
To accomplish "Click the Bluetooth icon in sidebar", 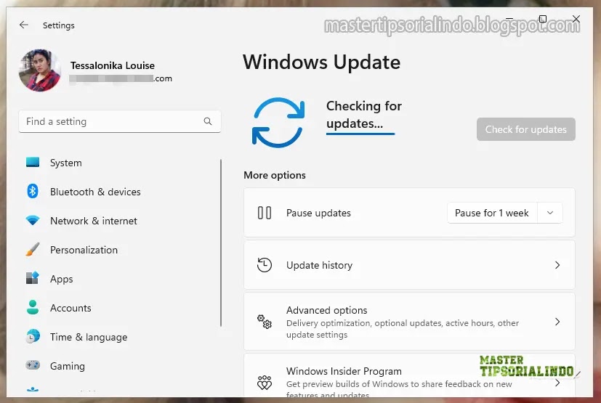I will point(33,191).
